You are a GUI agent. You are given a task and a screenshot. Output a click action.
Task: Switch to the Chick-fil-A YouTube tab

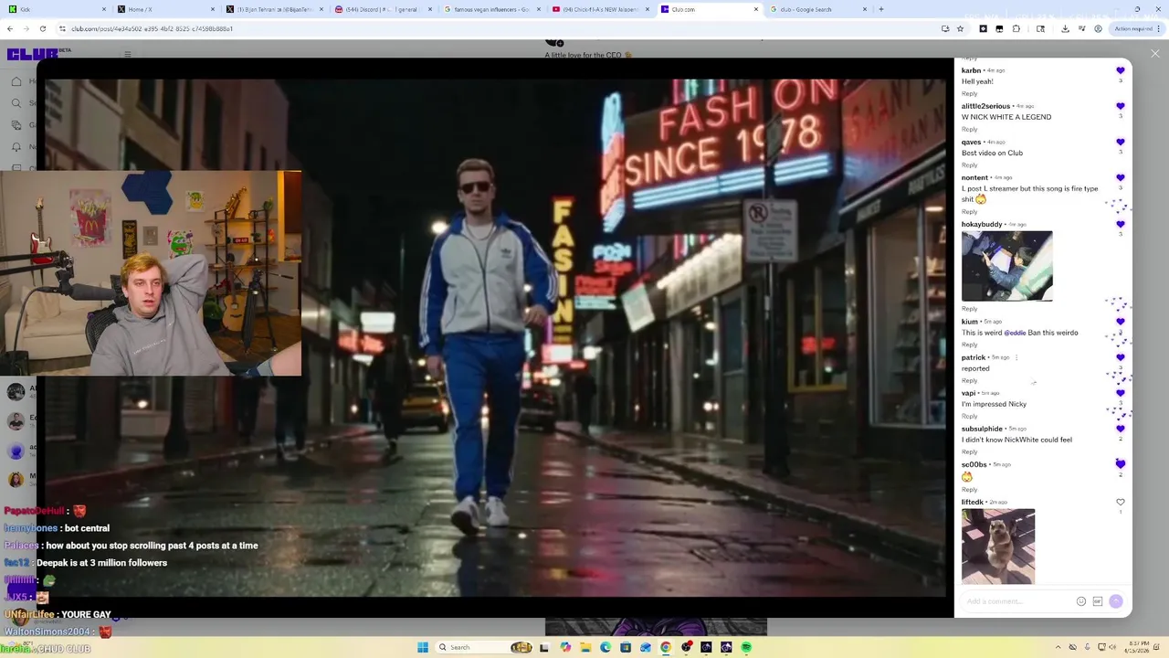[601, 9]
